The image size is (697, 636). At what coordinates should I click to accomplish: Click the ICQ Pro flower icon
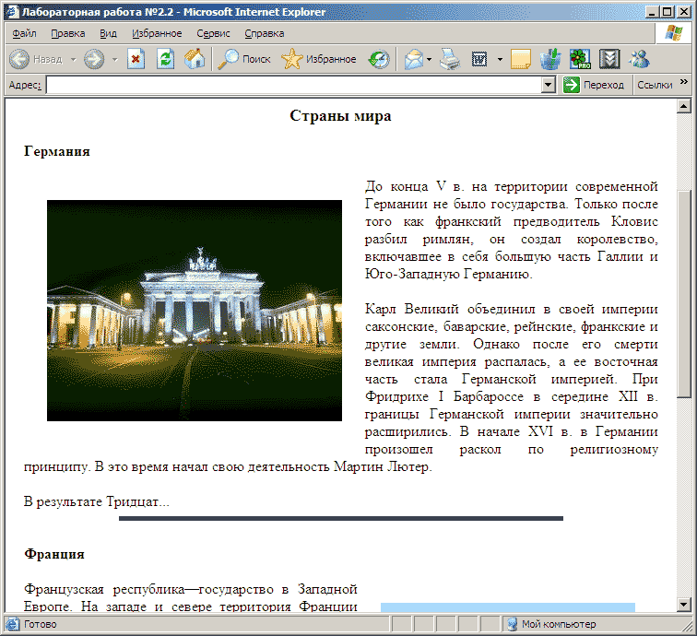pos(580,59)
